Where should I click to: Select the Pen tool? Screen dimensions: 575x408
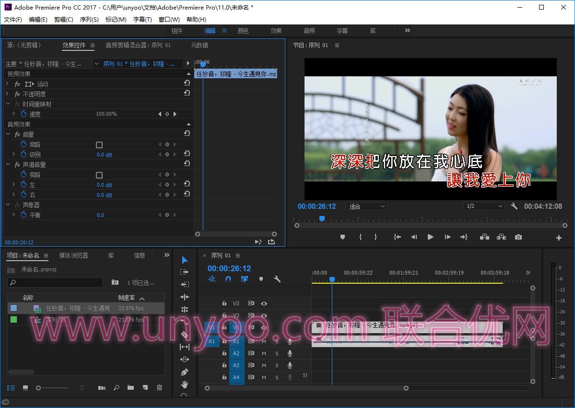click(x=185, y=372)
